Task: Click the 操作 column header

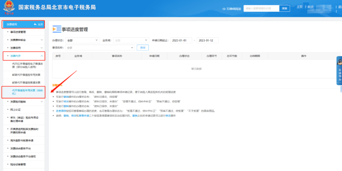Action: click(x=304, y=56)
